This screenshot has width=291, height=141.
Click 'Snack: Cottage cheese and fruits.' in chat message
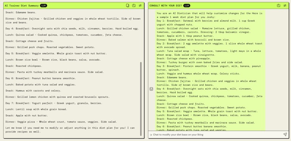pyautogui.click(x=181, y=104)
